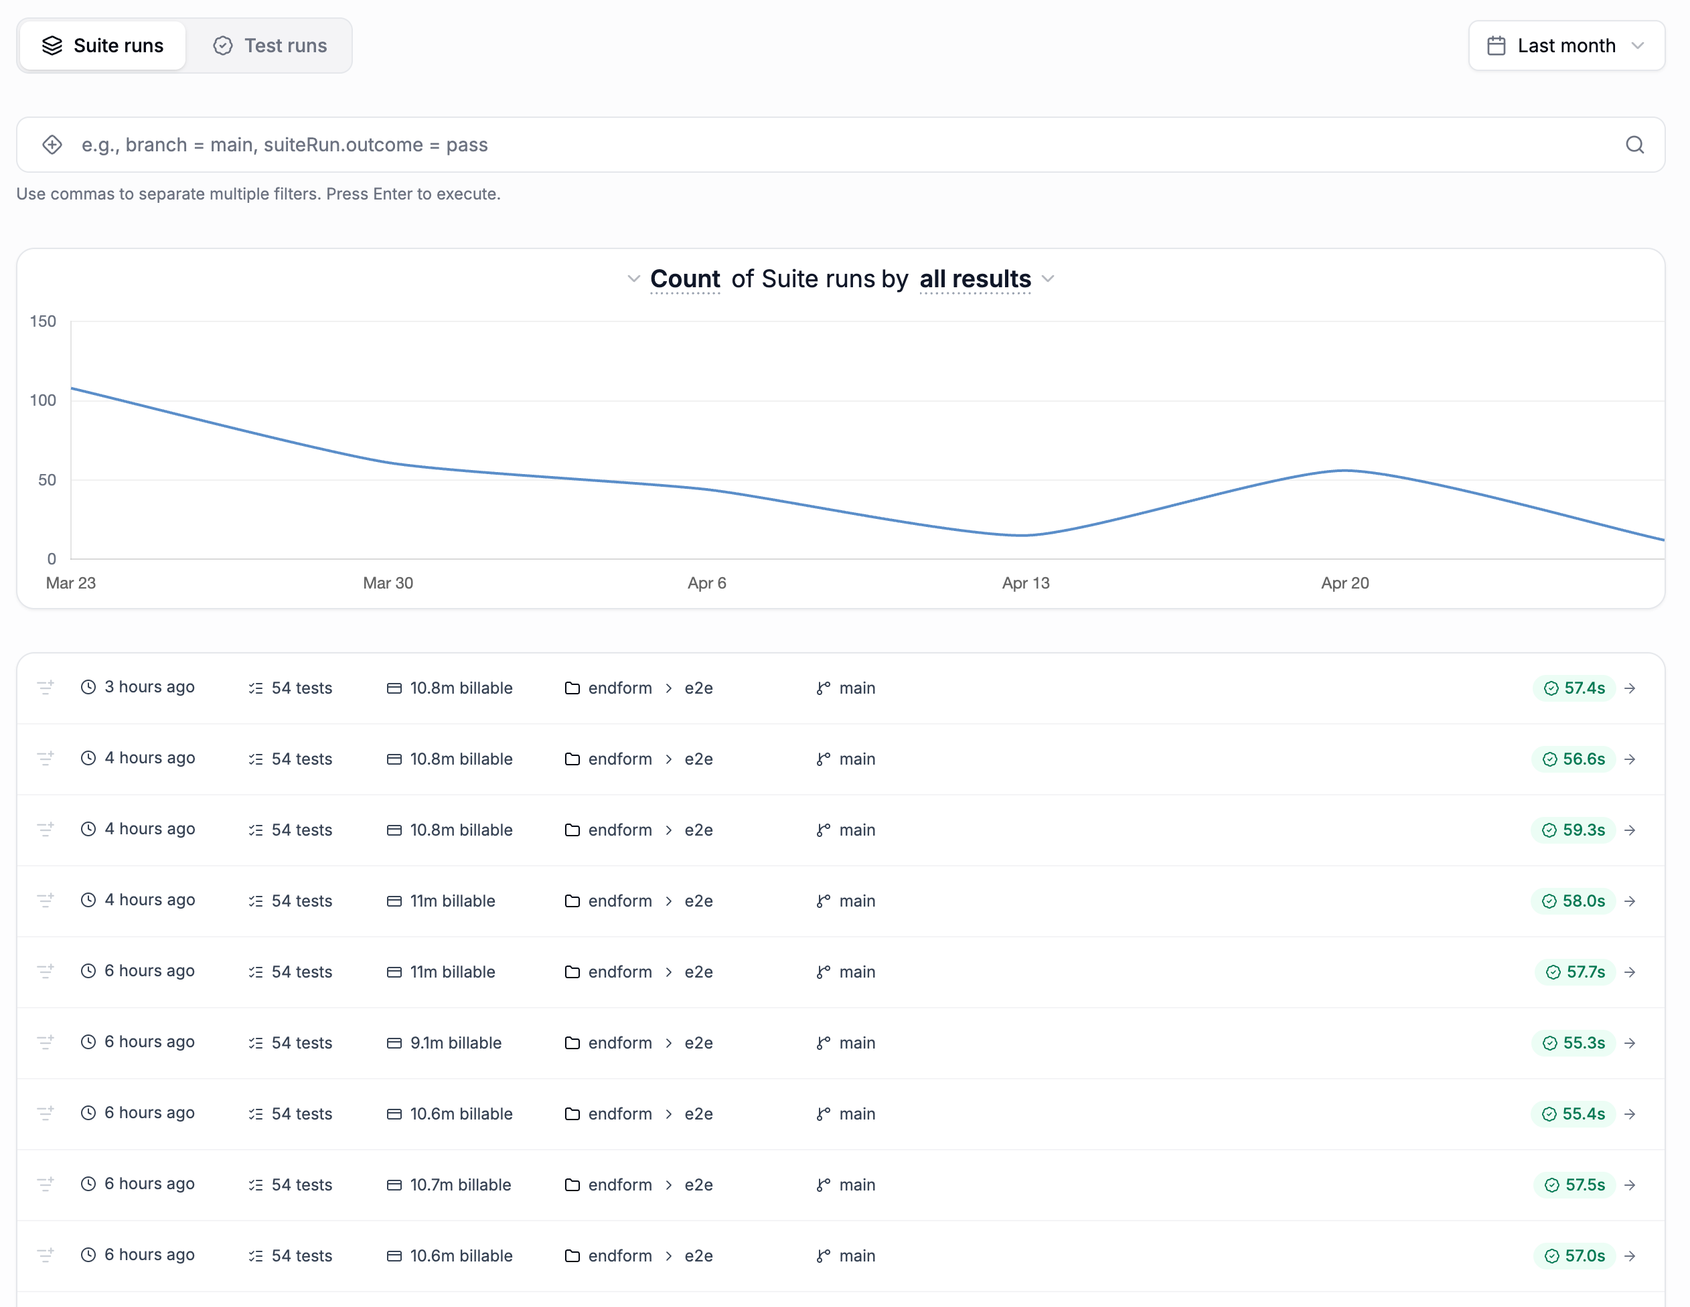Click the filter target icon in search bar
The height and width of the screenshot is (1307, 1690).
point(52,145)
